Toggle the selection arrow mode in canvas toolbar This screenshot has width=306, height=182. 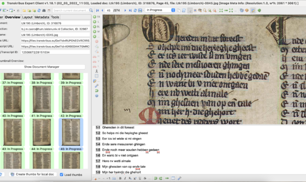point(190,10)
